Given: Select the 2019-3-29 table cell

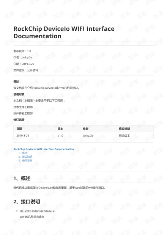Looking at the screenshot, I should pyautogui.click(x=34, y=136).
